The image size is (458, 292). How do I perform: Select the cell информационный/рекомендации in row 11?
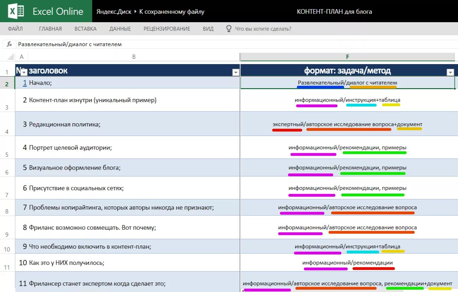click(x=348, y=263)
